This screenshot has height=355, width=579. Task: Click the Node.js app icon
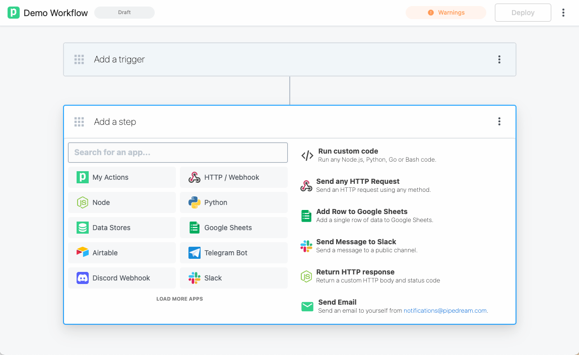click(x=82, y=202)
